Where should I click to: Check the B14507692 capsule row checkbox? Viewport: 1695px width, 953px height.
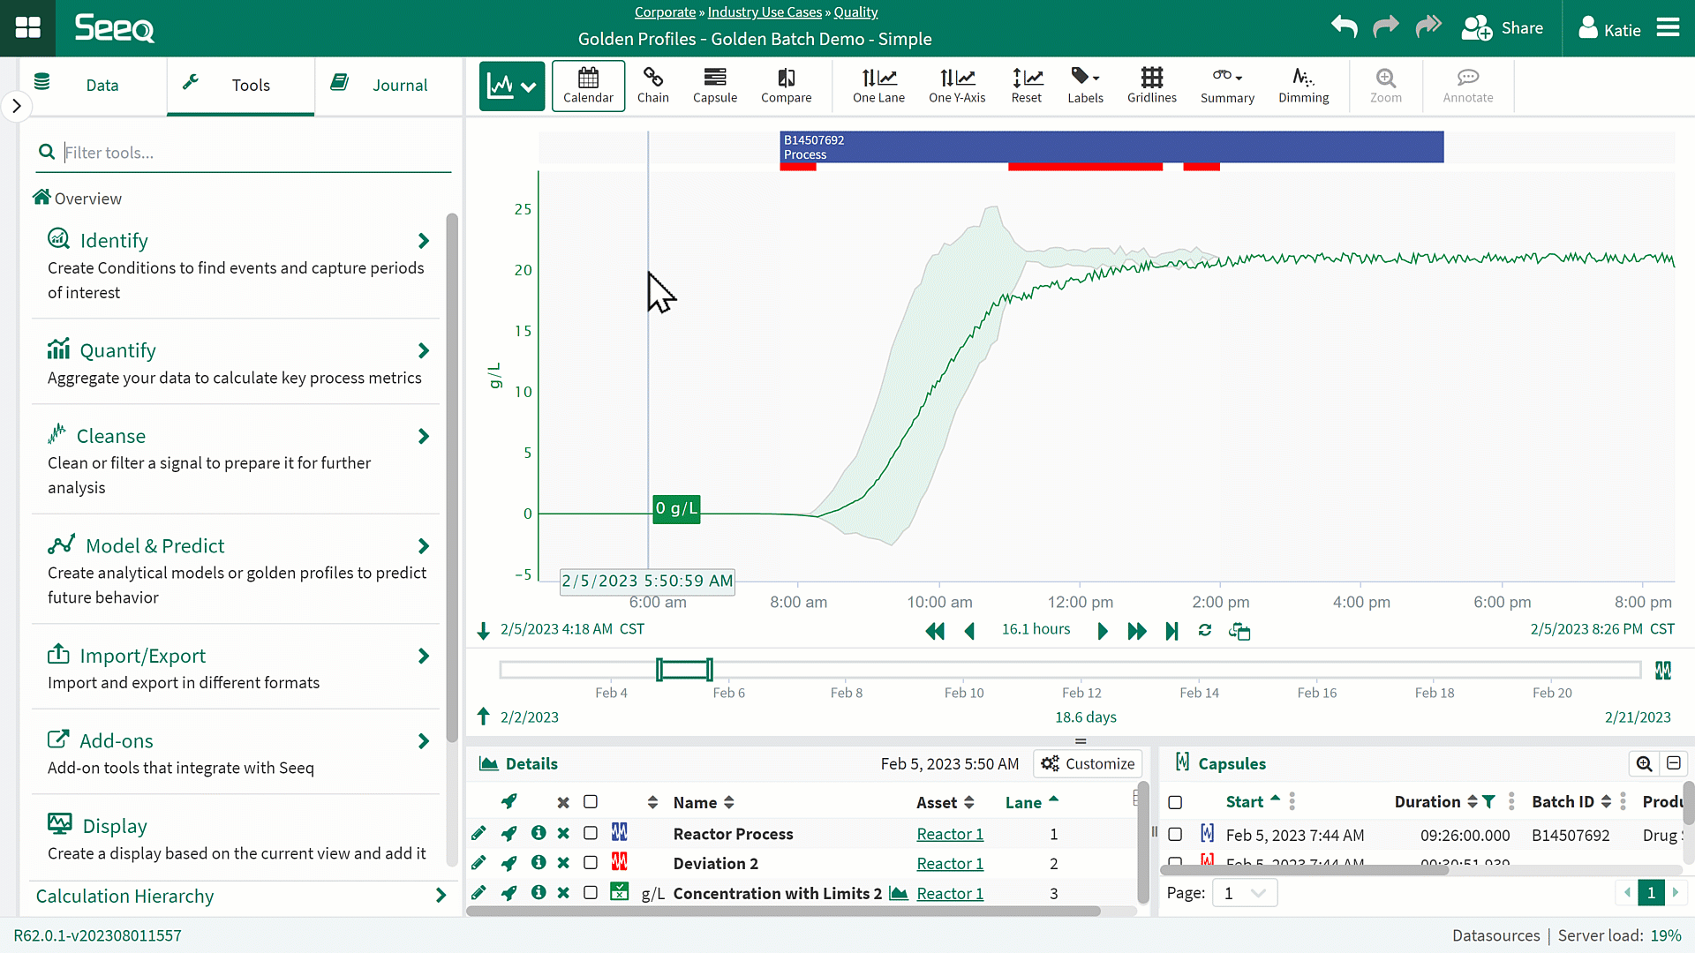click(x=1175, y=834)
